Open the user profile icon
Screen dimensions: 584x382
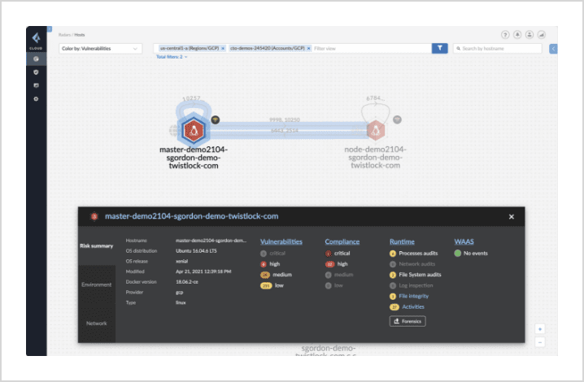click(530, 35)
